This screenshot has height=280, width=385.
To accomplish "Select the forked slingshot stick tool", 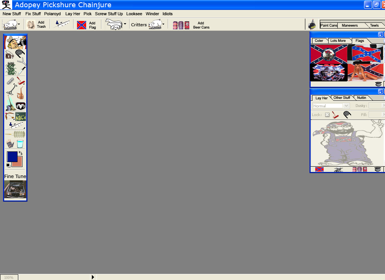I will tap(22, 61).
